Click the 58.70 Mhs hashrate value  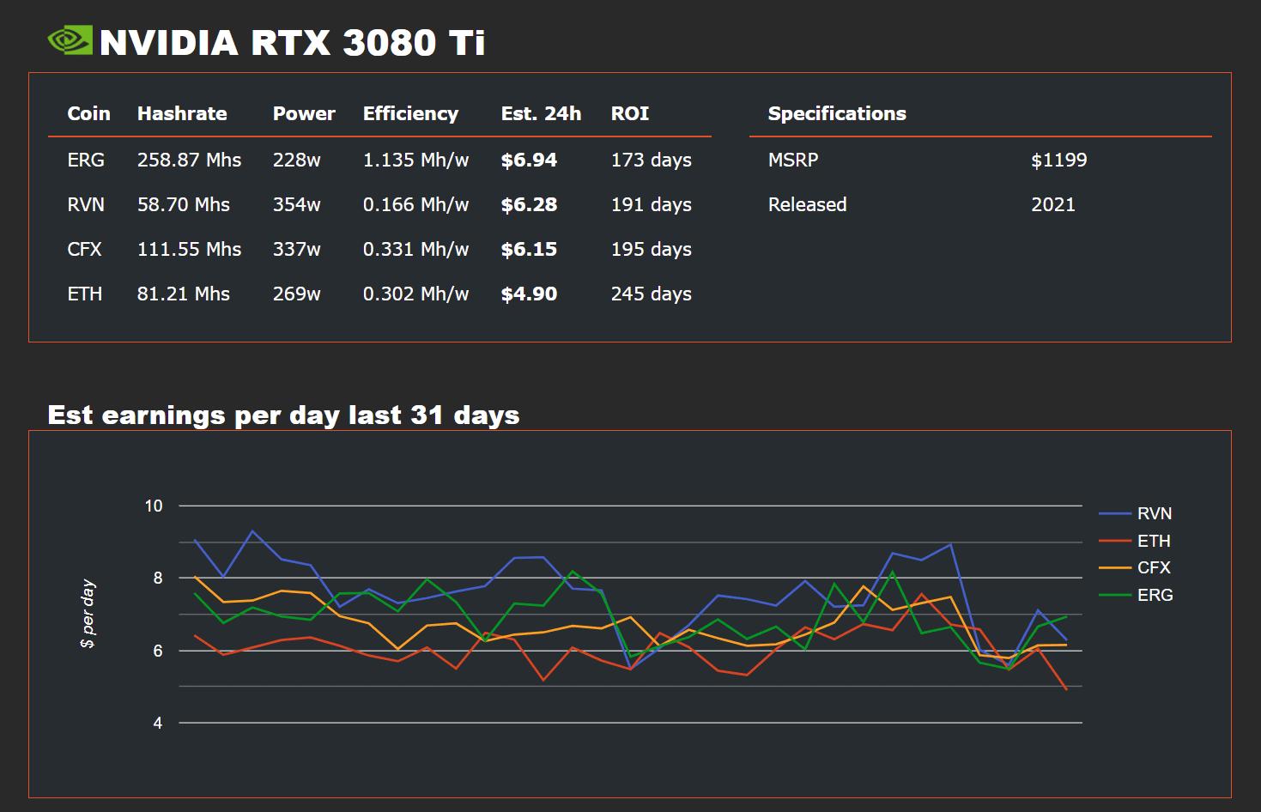click(x=184, y=204)
